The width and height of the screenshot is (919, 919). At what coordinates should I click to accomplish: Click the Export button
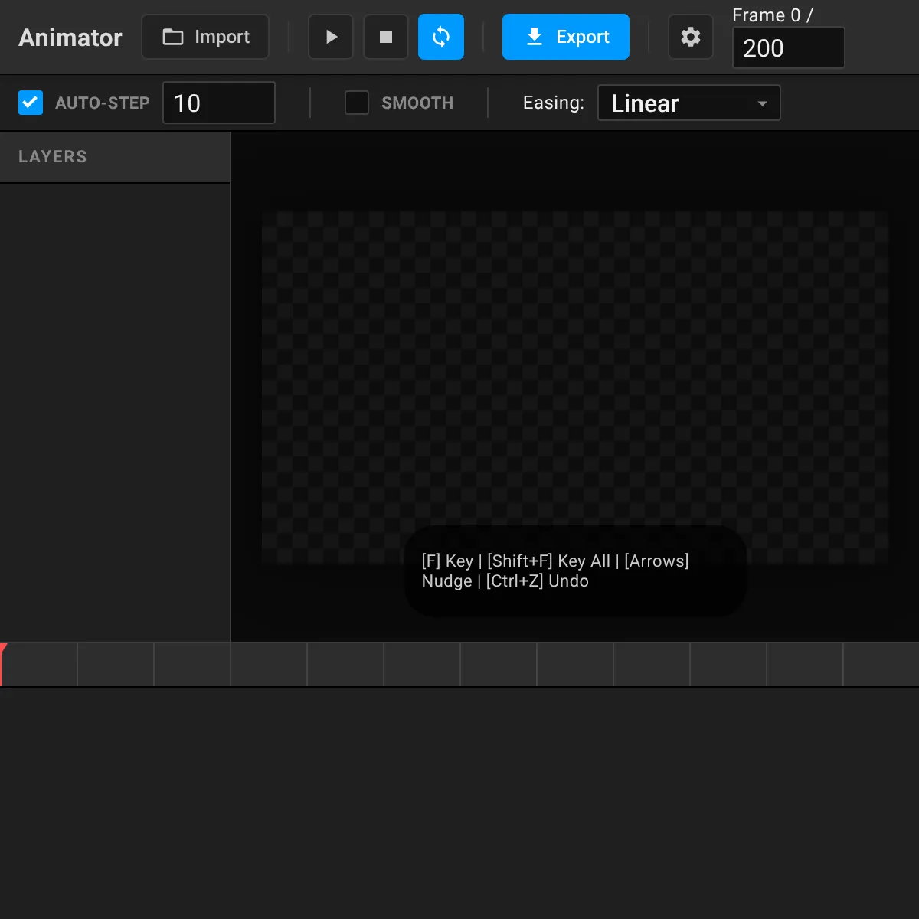[566, 37]
